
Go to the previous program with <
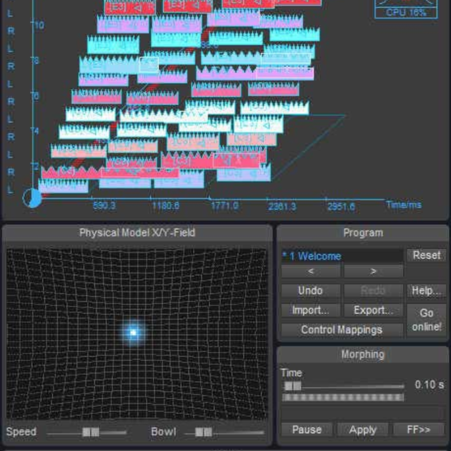click(310, 271)
